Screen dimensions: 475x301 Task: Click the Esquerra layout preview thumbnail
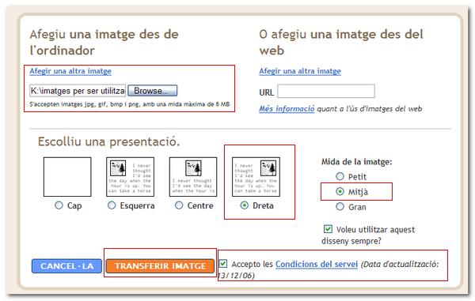[x=131, y=177]
